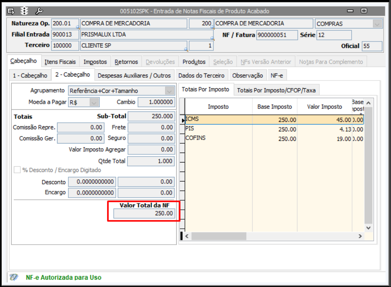The height and width of the screenshot is (287, 391).
Task: Click the PIS value 4.13 cell
Action: click(x=324, y=129)
